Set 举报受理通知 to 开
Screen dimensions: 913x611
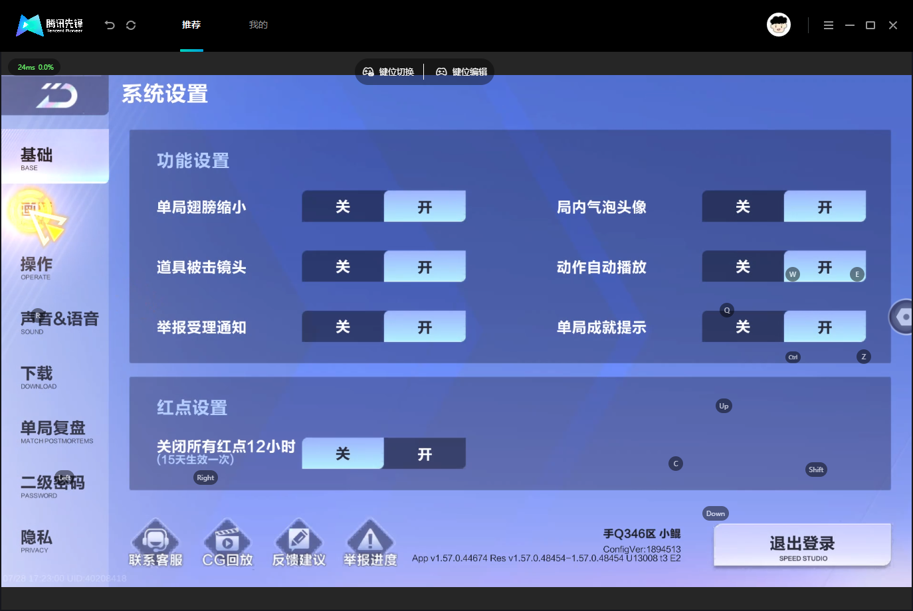[425, 327]
